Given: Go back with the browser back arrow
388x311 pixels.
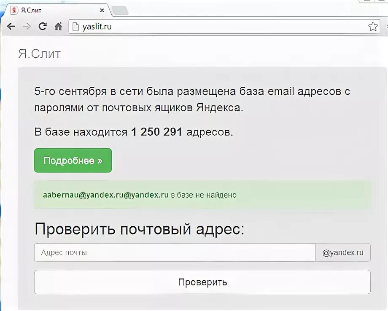Looking at the screenshot, I should click(11, 26).
